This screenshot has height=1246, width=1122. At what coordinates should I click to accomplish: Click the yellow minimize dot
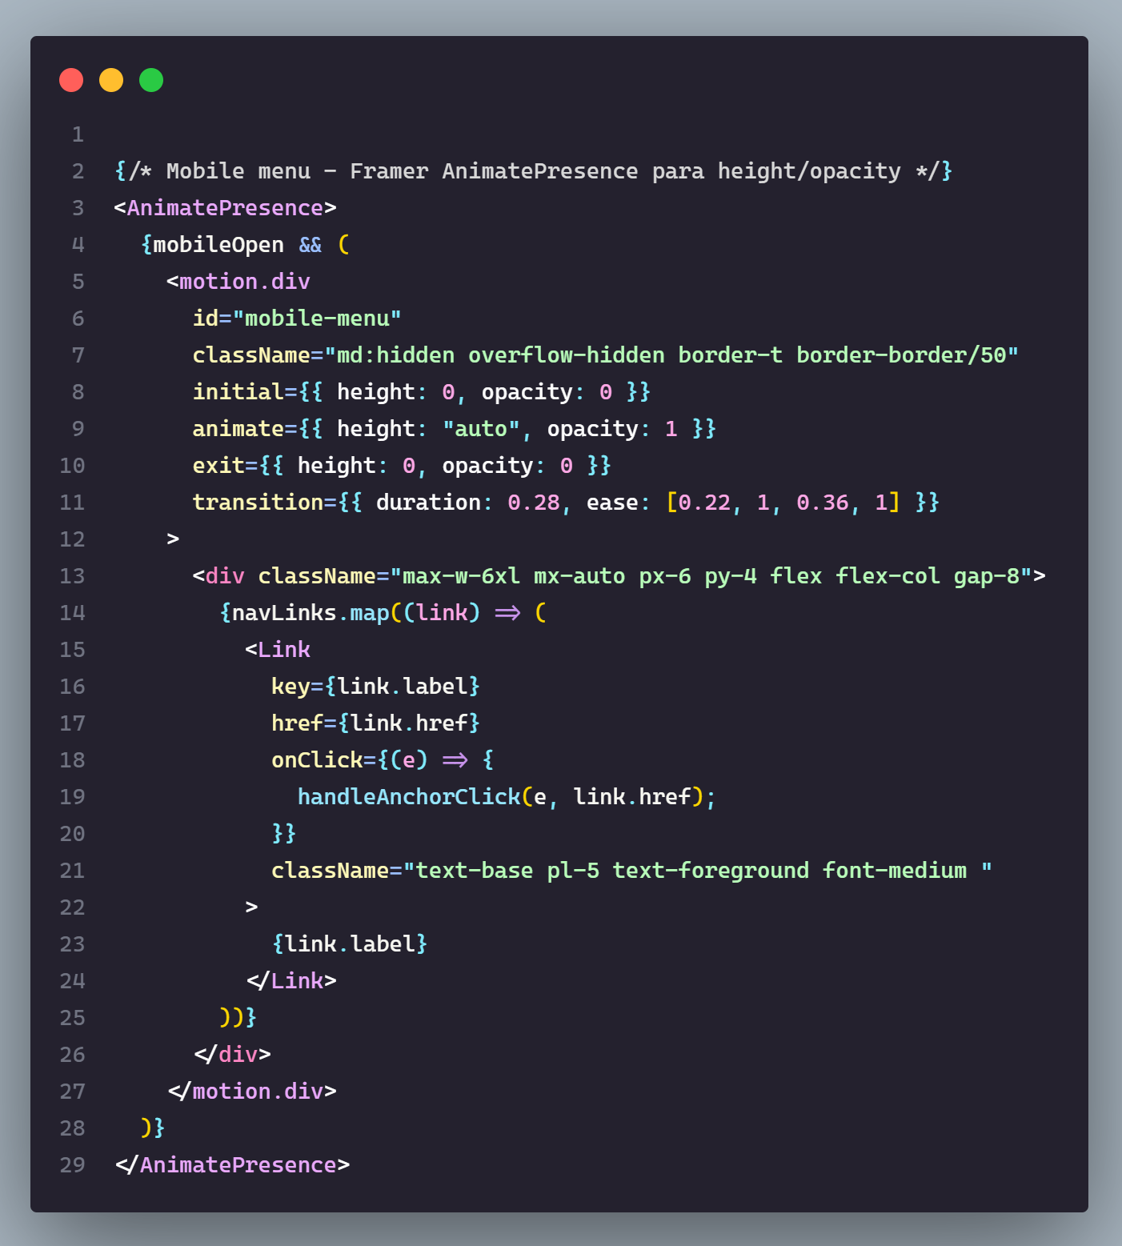[111, 80]
